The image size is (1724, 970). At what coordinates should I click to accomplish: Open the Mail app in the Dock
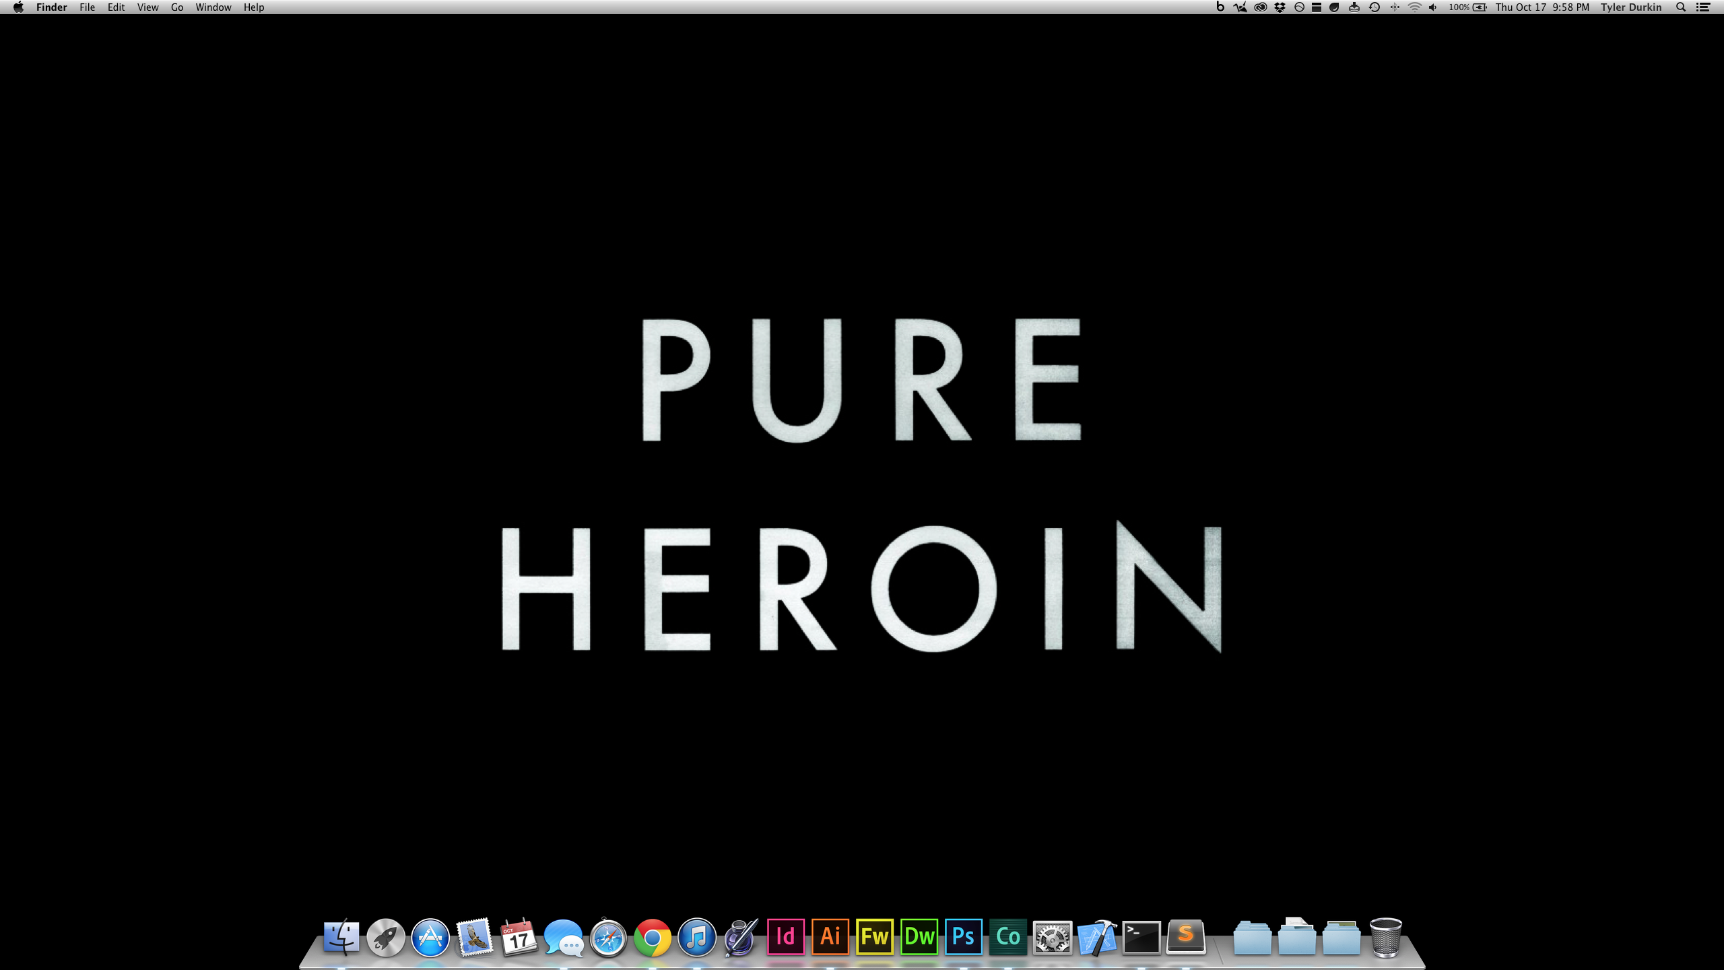coord(475,937)
